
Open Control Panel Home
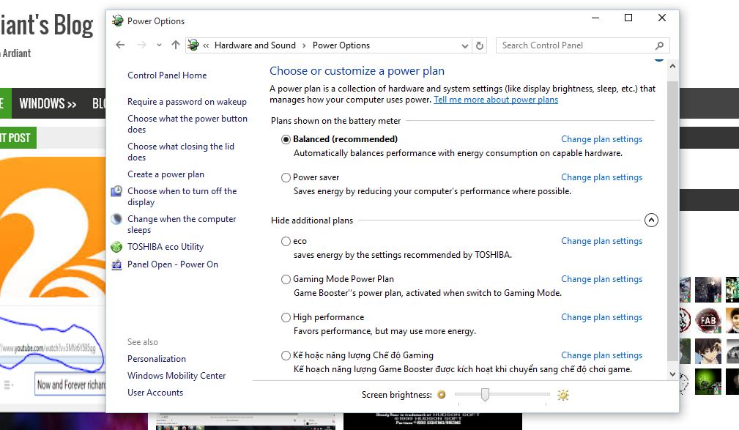(167, 75)
